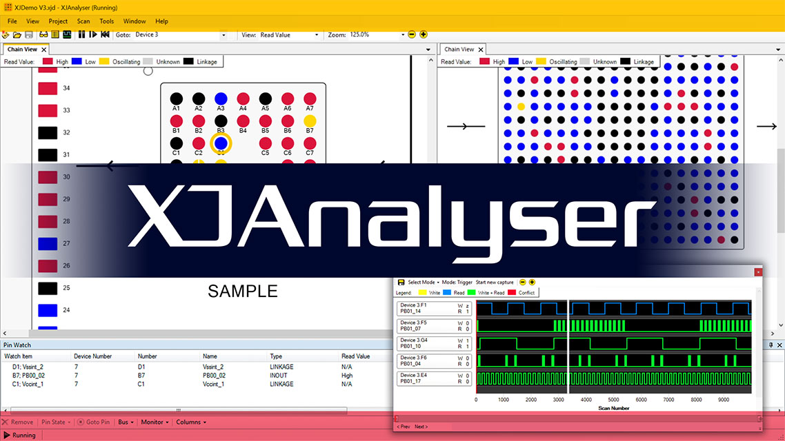The height and width of the screenshot is (441, 785).
Task: Click Start new capture
Action: [495, 283]
